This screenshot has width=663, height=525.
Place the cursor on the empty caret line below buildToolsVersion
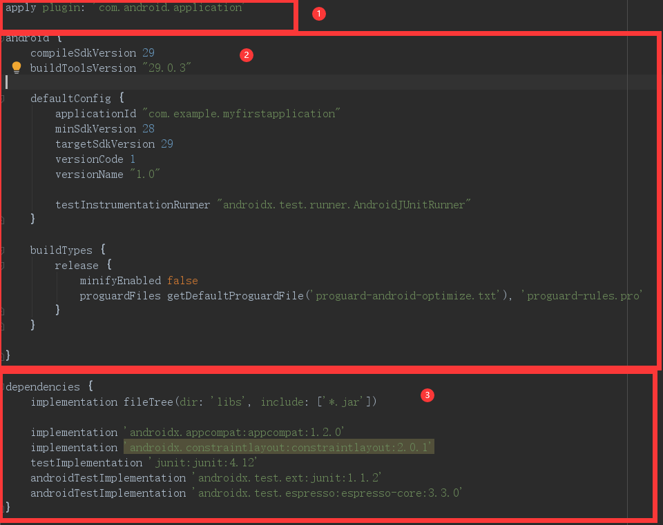[x=329, y=82]
